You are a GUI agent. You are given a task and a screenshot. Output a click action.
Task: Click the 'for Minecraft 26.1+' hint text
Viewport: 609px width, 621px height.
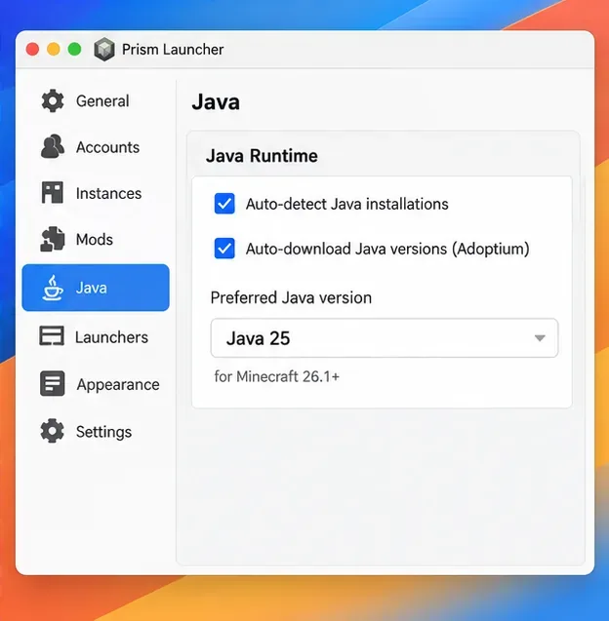pyautogui.click(x=277, y=376)
